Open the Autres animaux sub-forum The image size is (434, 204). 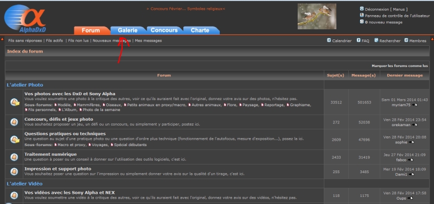[207, 105]
